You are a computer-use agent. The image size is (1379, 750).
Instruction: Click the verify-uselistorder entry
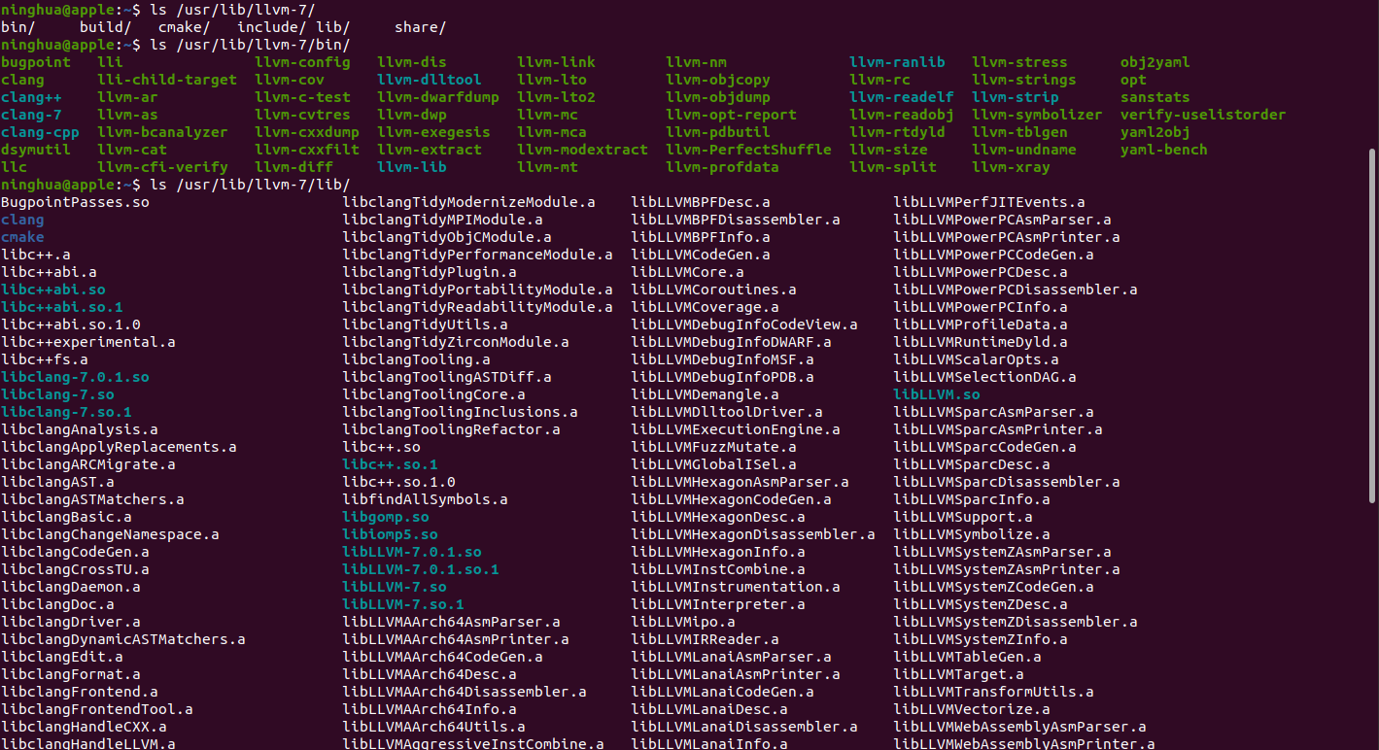(1203, 114)
